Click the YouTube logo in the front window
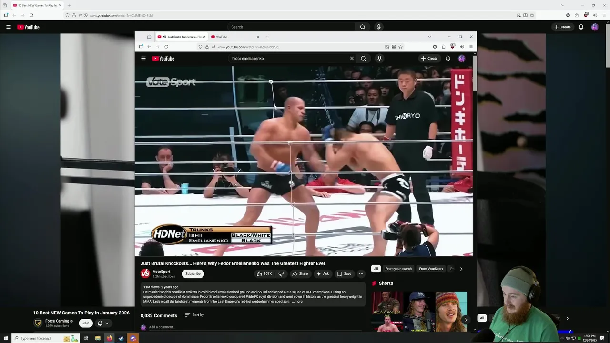The image size is (610, 343). coord(163,59)
